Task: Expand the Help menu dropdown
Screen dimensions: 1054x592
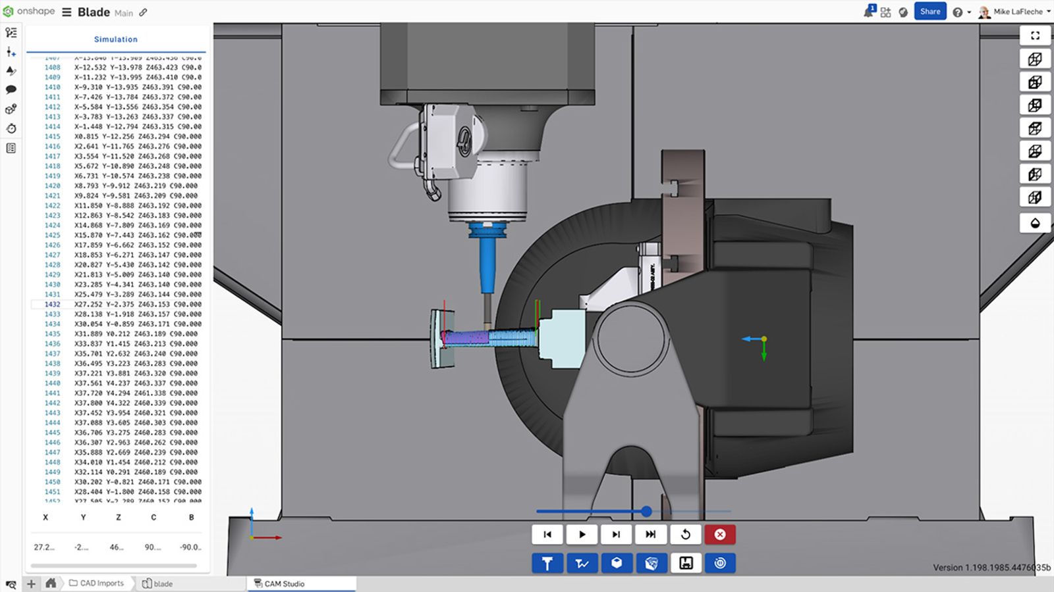Action: pyautogui.click(x=961, y=12)
